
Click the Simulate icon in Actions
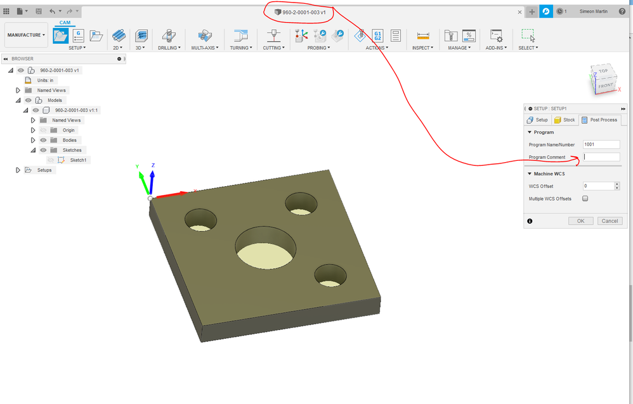[360, 35]
